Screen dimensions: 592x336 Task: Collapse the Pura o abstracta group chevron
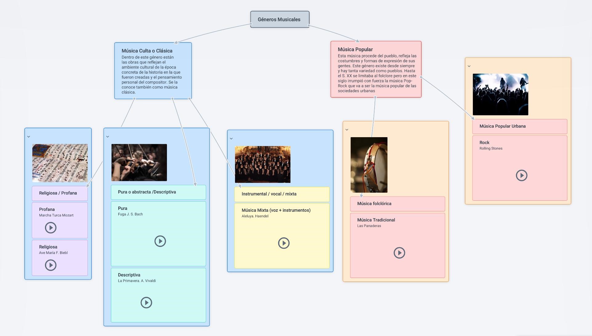tap(107, 137)
